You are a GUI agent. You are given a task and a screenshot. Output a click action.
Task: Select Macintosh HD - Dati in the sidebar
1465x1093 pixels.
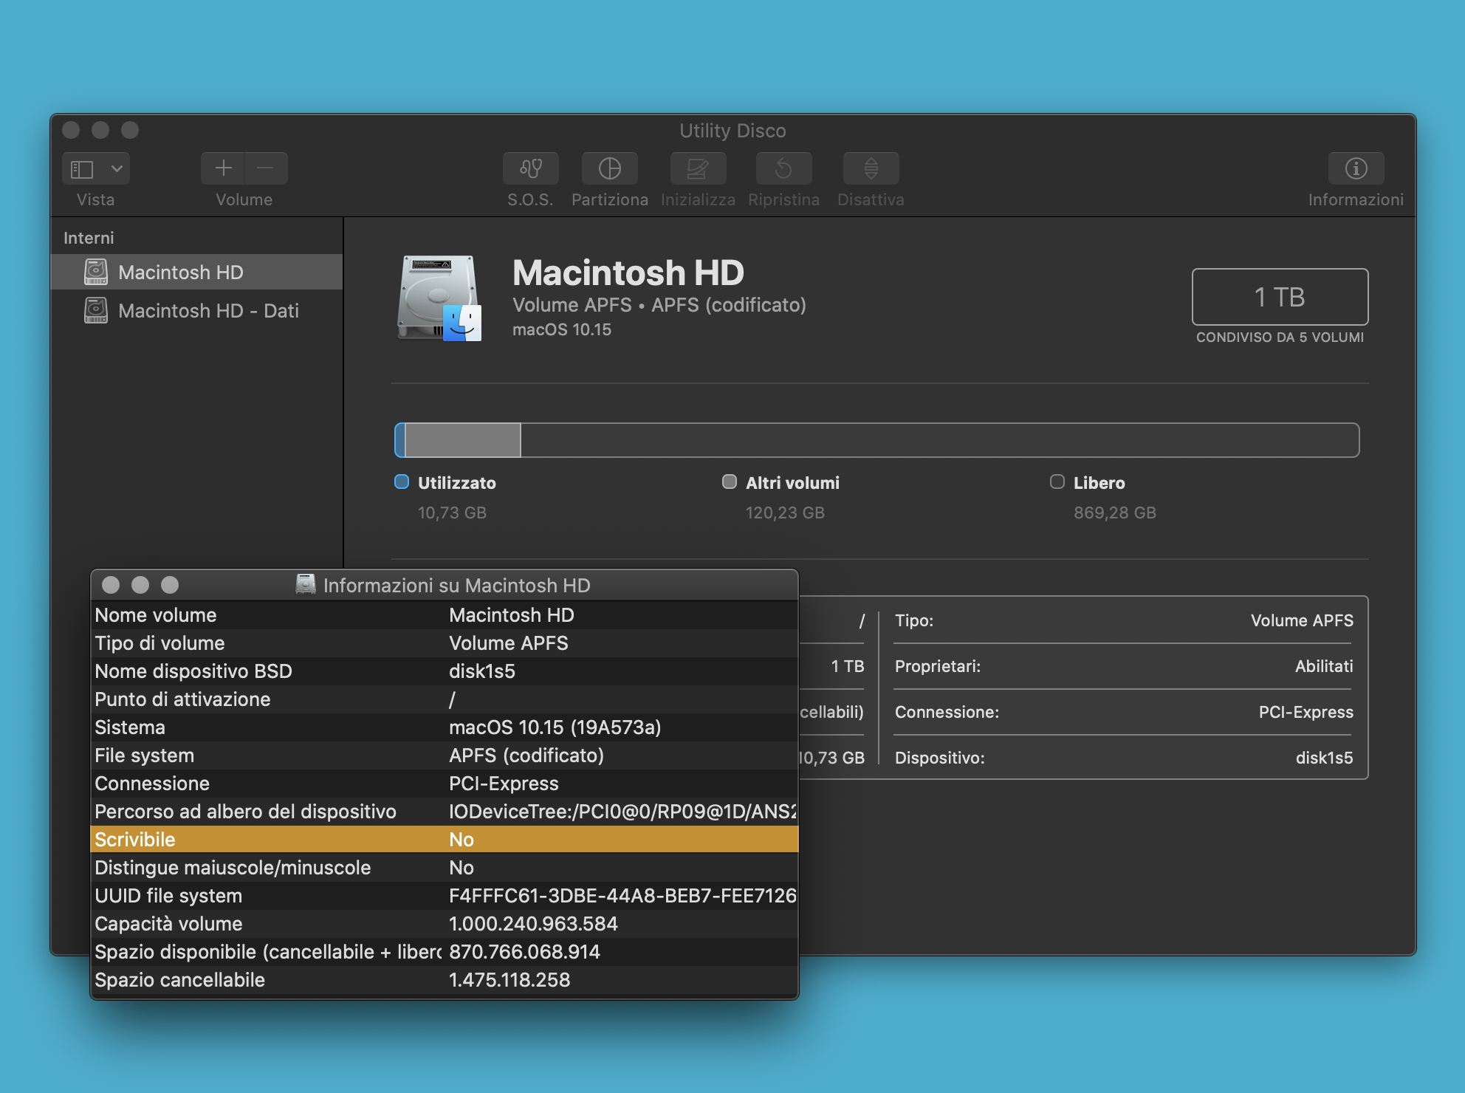tap(208, 310)
